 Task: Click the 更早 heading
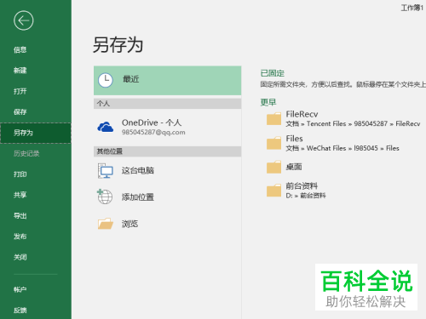click(x=268, y=102)
